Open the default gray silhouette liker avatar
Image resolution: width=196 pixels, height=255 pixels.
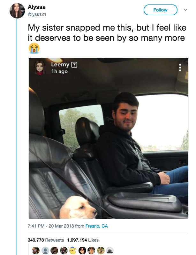(x=45, y=251)
